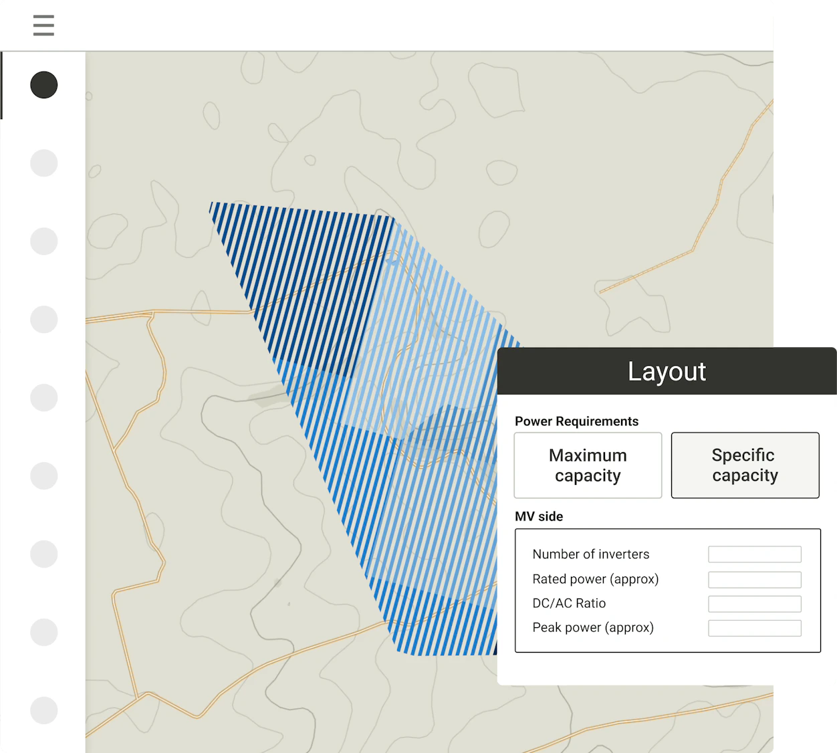The width and height of the screenshot is (837, 753).
Task: Click the "Rated power (approx)" label
Action: pyautogui.click(x=596, y=579)
